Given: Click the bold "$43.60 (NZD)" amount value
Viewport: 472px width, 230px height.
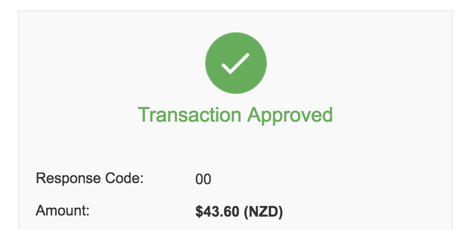Looking at the screenshot, I should (239, 212).
